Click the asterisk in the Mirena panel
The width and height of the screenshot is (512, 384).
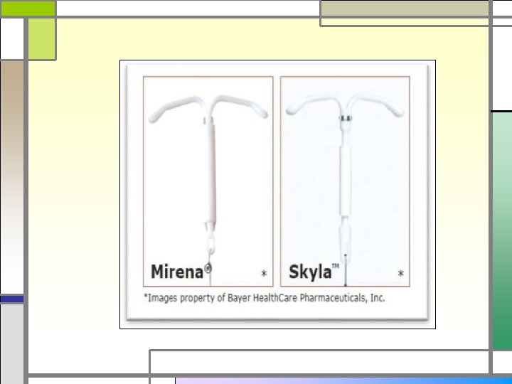pyautogui.click(x=264, y=273)
